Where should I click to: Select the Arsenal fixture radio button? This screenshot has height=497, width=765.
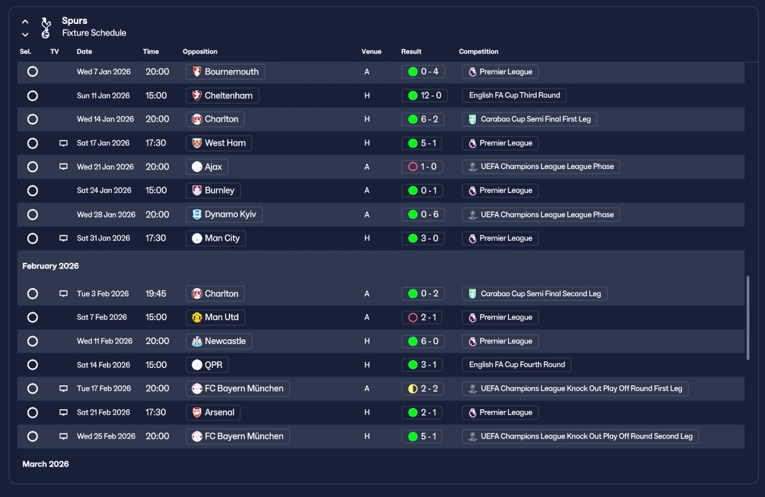(32, 413)
